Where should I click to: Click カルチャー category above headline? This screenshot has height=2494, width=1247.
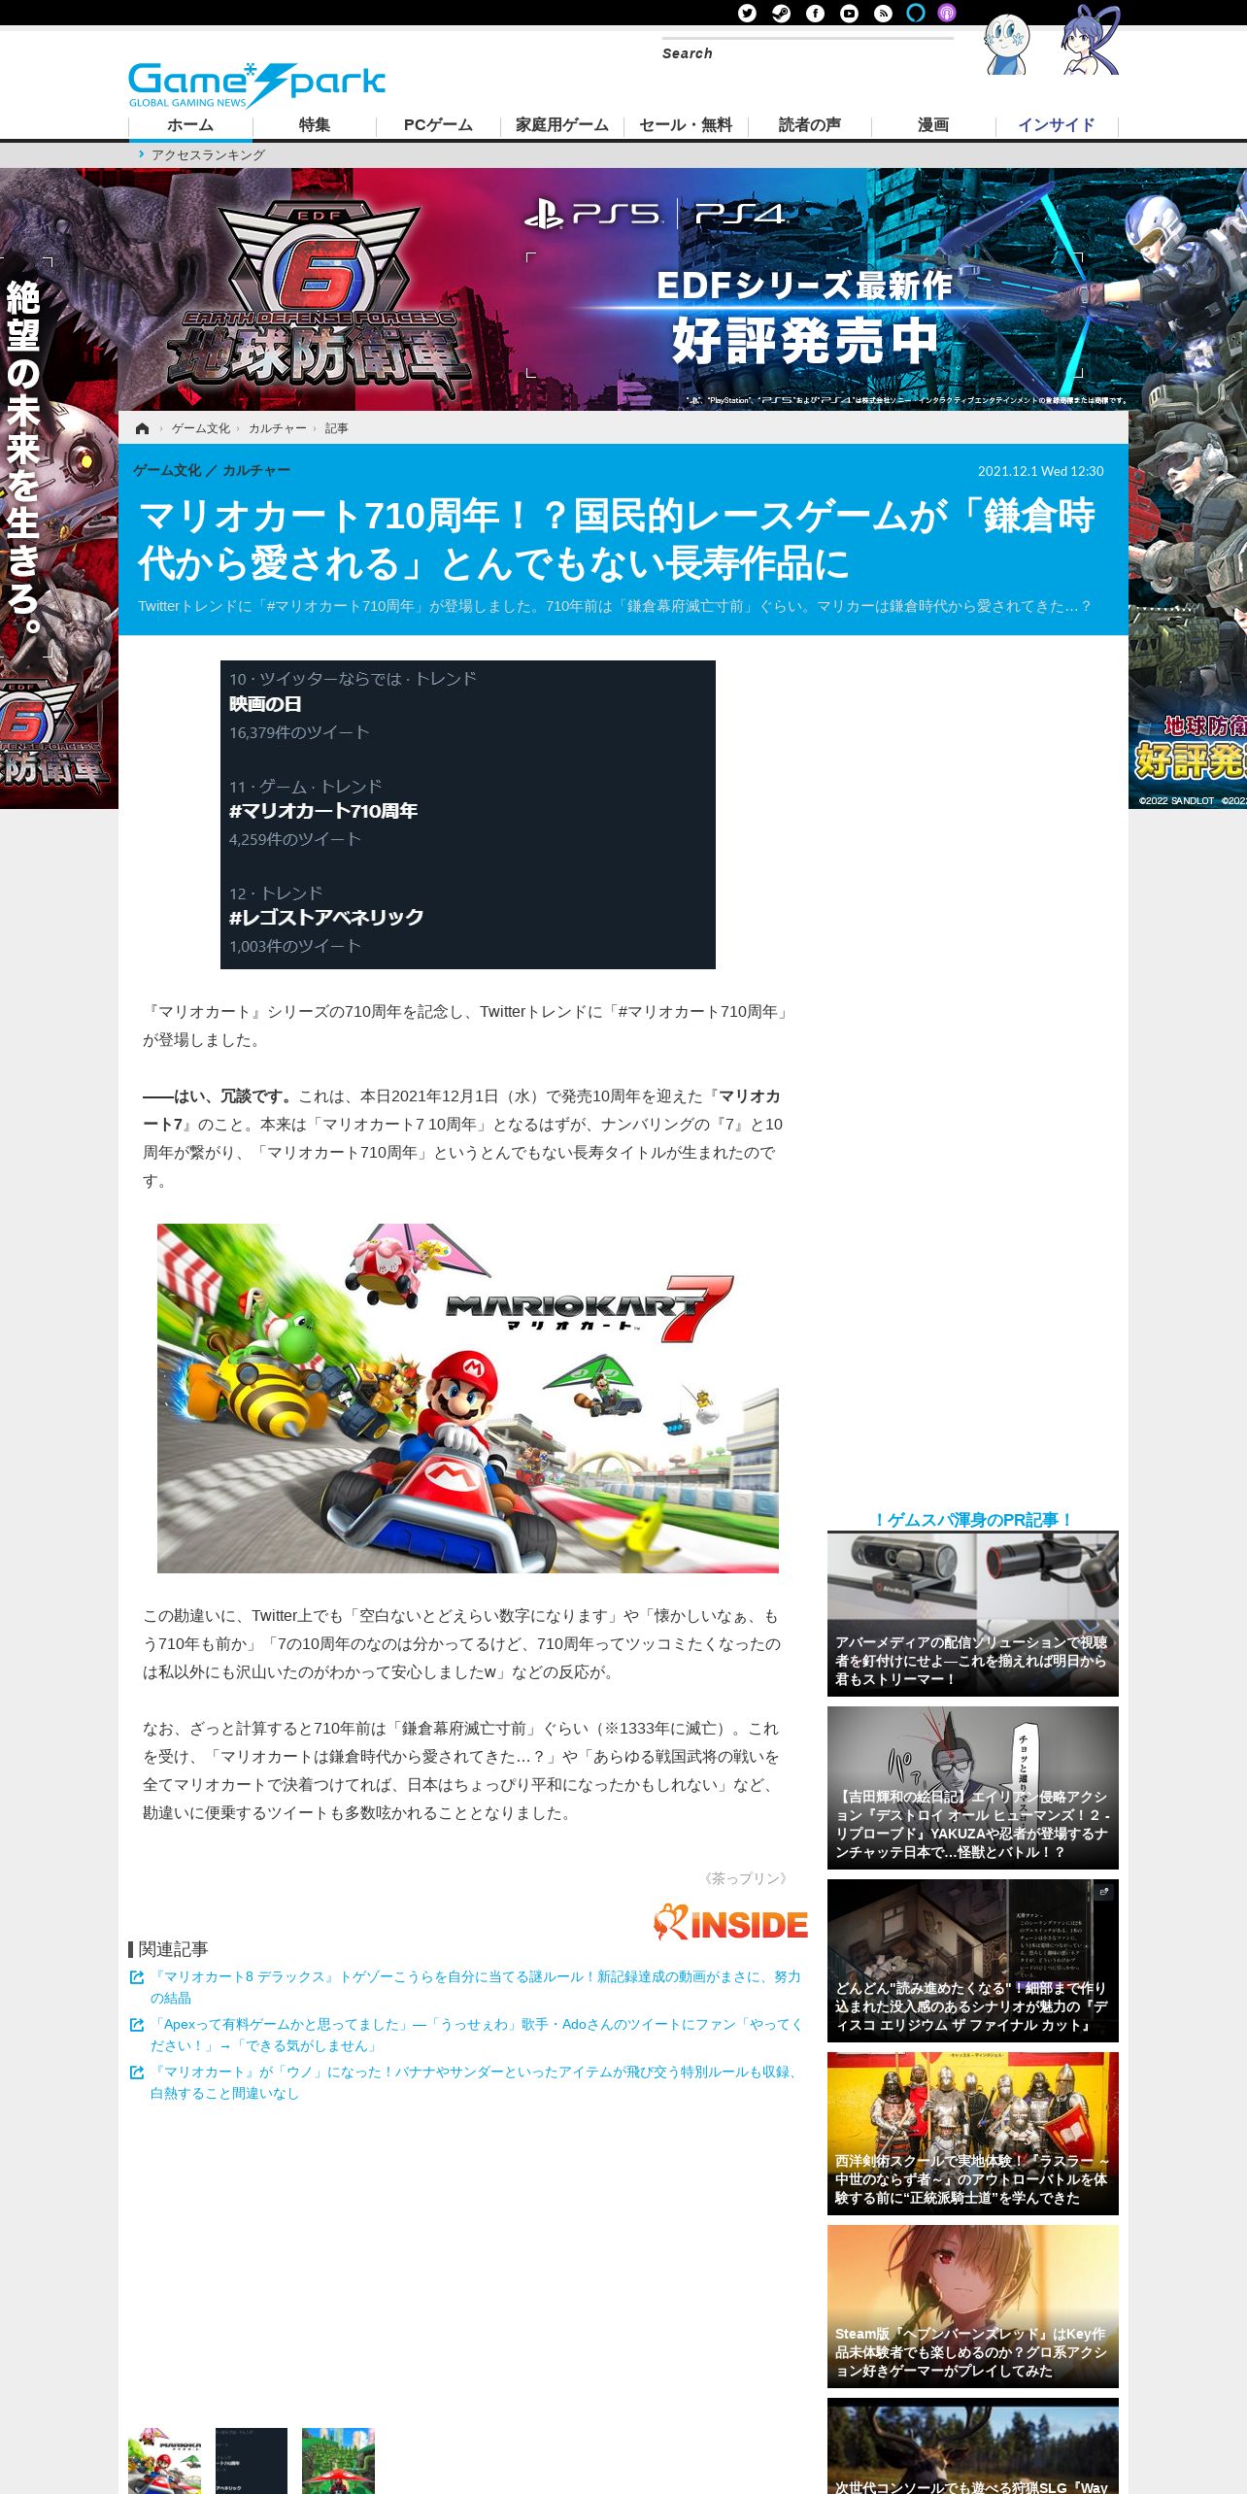click(x=256, y=470)
